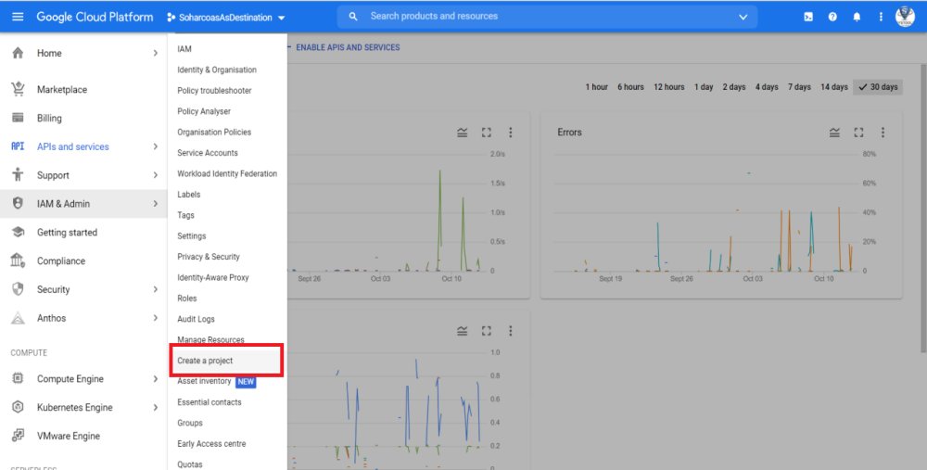Open the Errors chart more options
Image resolution: width=927 pixels, height=470 pixels.
[883, 133]
